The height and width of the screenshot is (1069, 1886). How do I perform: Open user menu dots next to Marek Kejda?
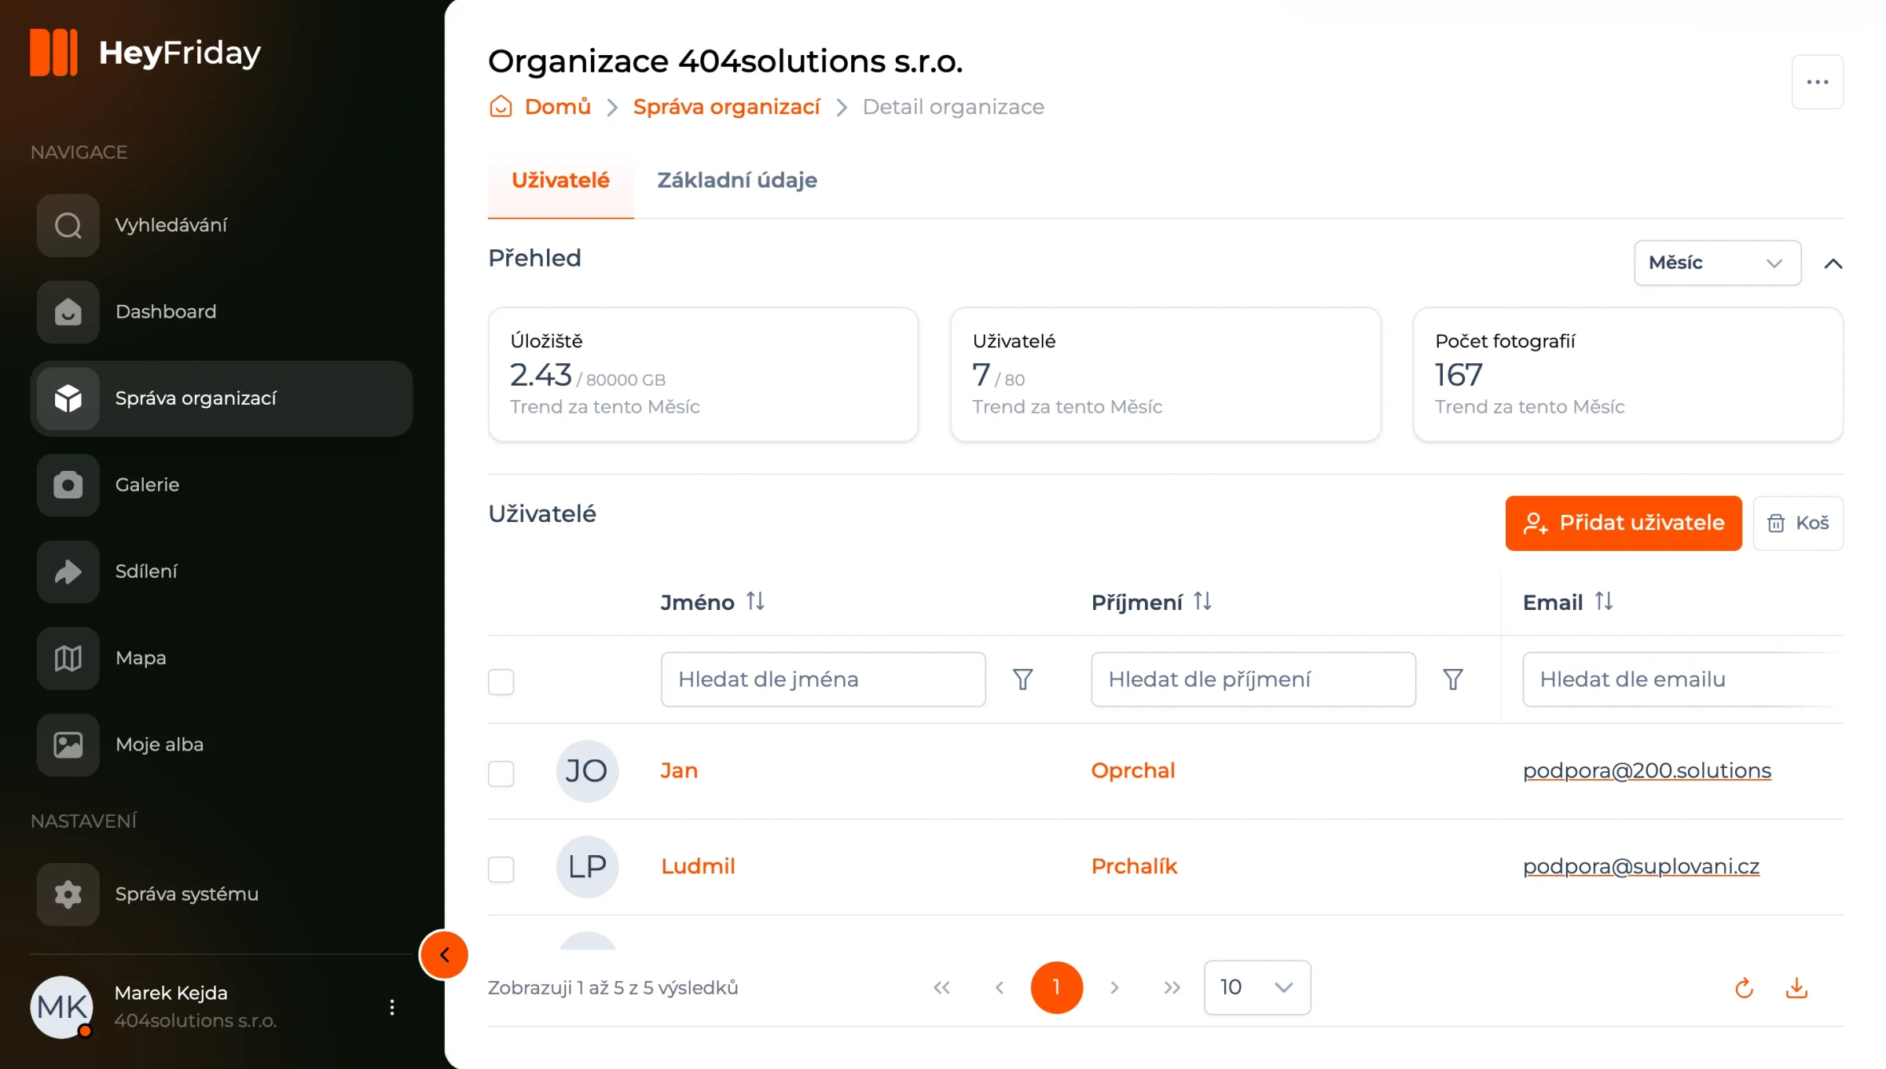coord(392,1007)
